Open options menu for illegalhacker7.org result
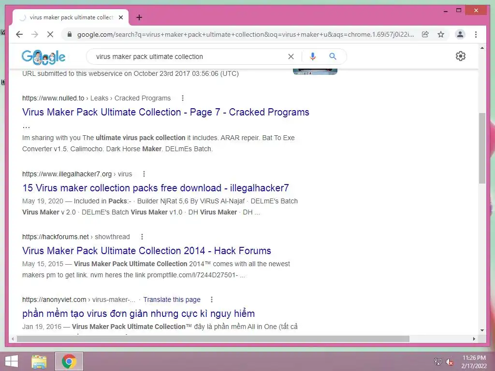The image size is (495, 371). 144,174
